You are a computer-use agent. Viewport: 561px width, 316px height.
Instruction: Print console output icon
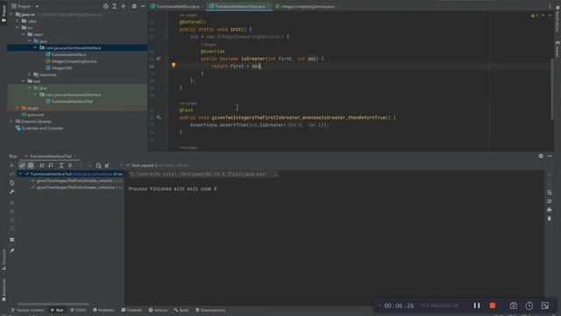(x=550, y=210)
